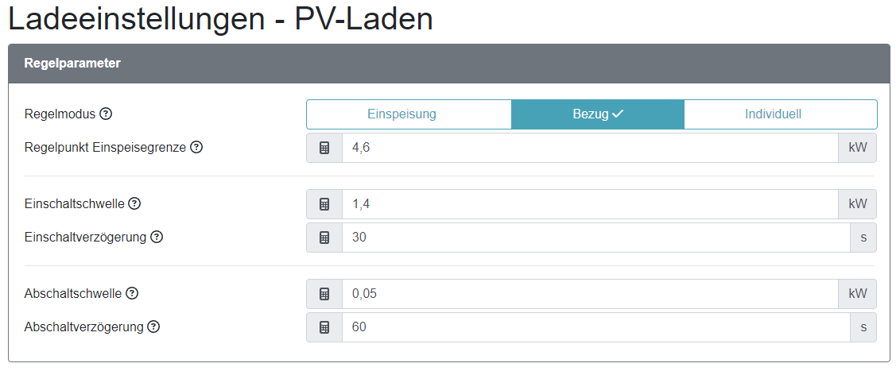Click calculator icon for Regelpunkt Einspeisegrenze
This screenshot has width=896, height=371.
[x=324, y=148]
